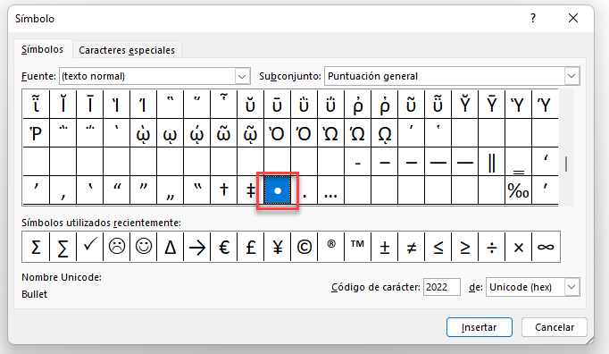
Task: Pick the division ÷ symbol
Action: tap(492, 247)
